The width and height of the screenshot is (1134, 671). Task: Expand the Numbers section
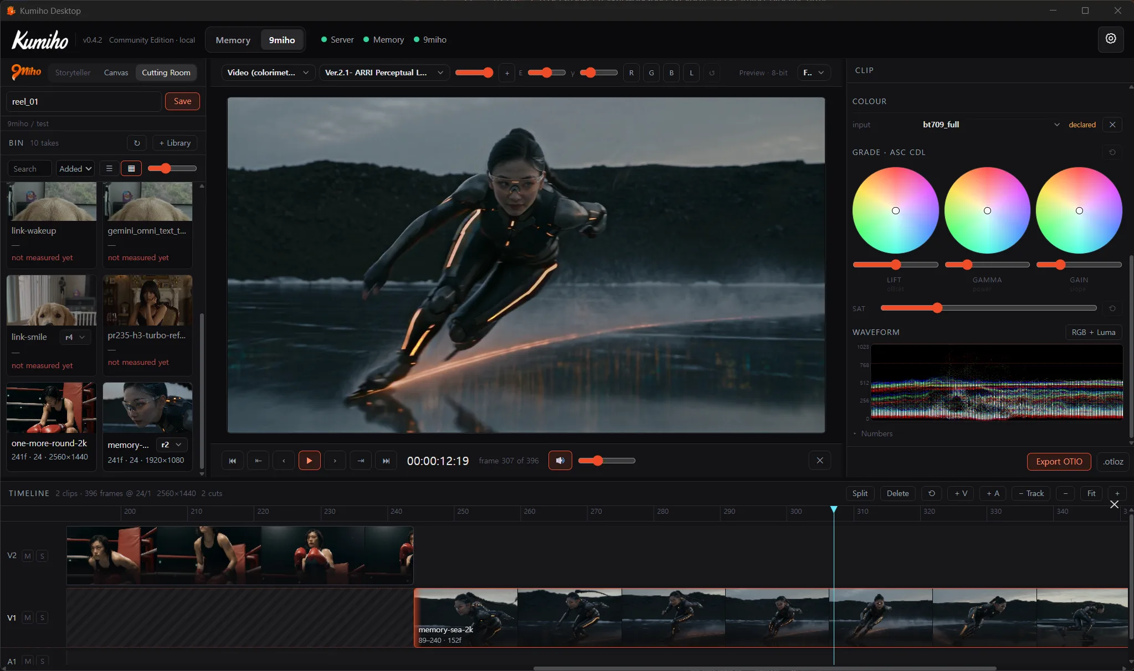[x=873, y=433]
